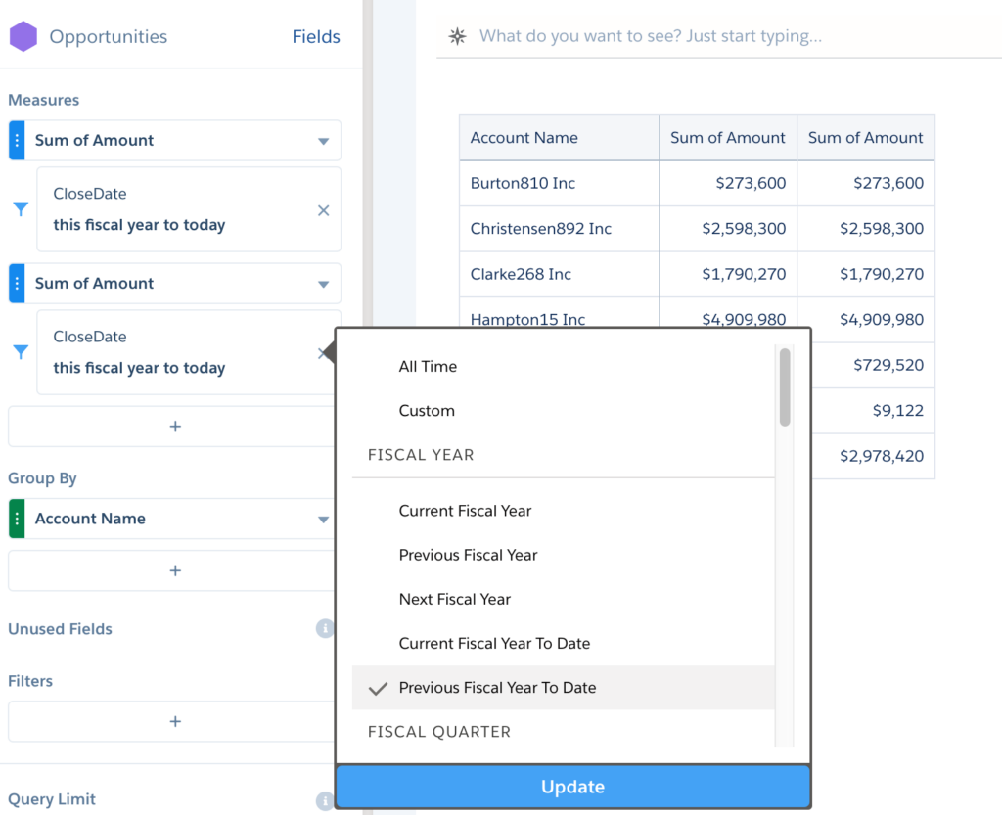The image size is (1002, 815).
Task: Click the drag handle on Account Name grouping
Action: [x=17, y=519]
